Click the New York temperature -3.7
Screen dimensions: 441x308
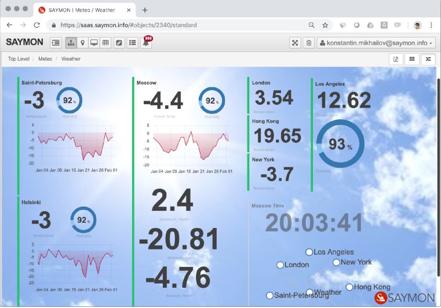click(277, 174)
